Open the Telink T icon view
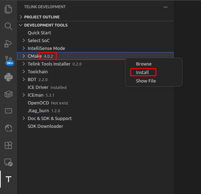 click(9, 179)
